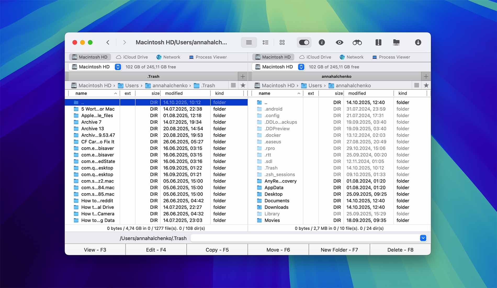Image resolution: width=497 pixels, height=288 pixels.
Task: Switch to icon grid view
Action: click(x=282, y=42)
